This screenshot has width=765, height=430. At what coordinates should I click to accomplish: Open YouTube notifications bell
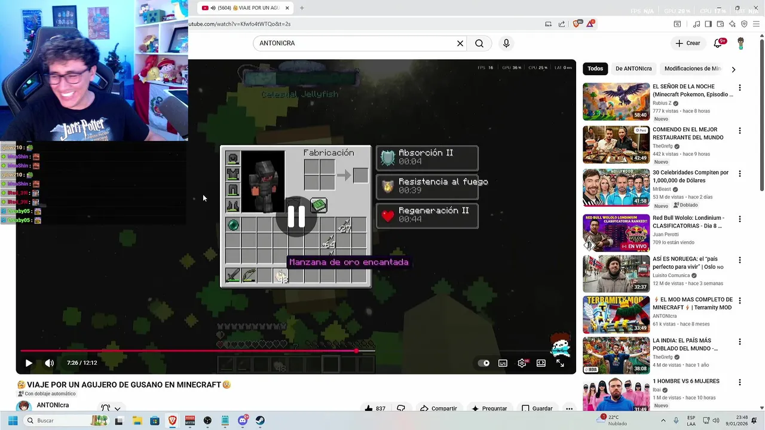[718, 43]
